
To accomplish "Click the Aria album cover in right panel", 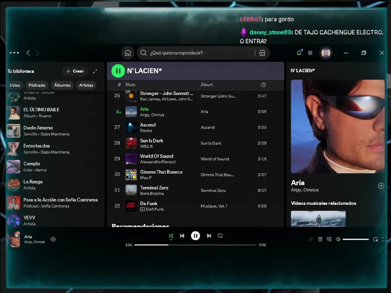I will click(338, 126).
